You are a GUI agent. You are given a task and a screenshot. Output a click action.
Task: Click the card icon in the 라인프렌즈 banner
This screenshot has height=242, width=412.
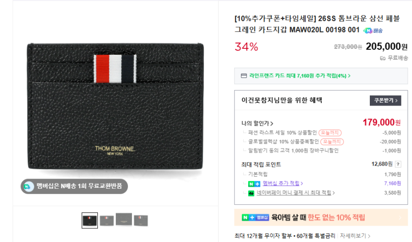tap(244, 76)
